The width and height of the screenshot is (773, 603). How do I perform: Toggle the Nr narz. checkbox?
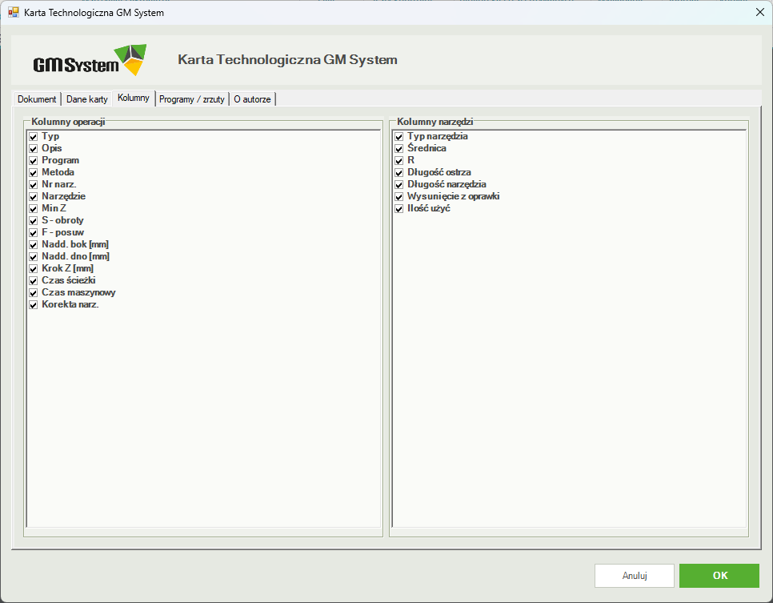click(34, 184)
